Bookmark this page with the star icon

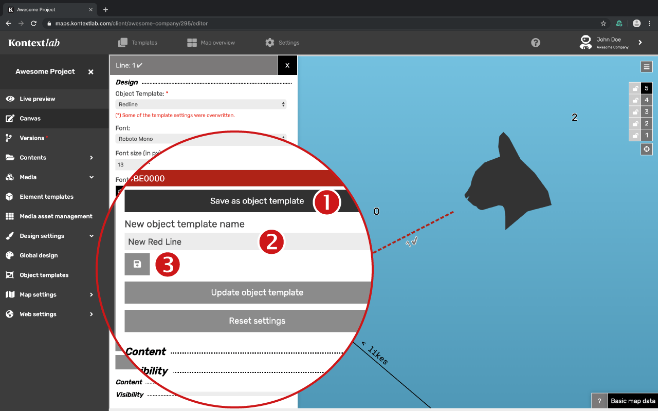pos(604,23)
